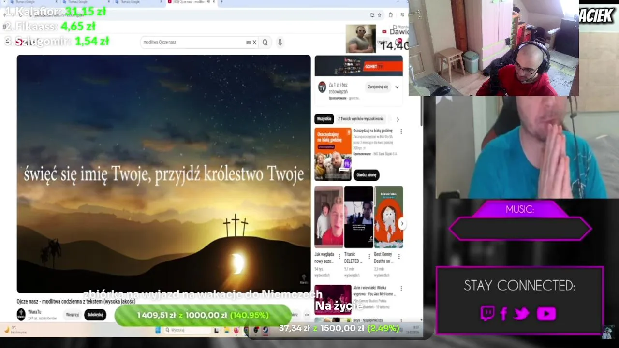This screenshot has width=619, height=348.
Task: Open 'Jak wygląda nowy sezo...' short
Action: click(329, 217)
